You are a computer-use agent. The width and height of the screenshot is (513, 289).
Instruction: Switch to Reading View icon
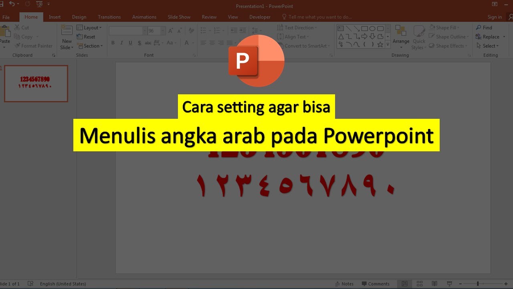pos(434,284)
